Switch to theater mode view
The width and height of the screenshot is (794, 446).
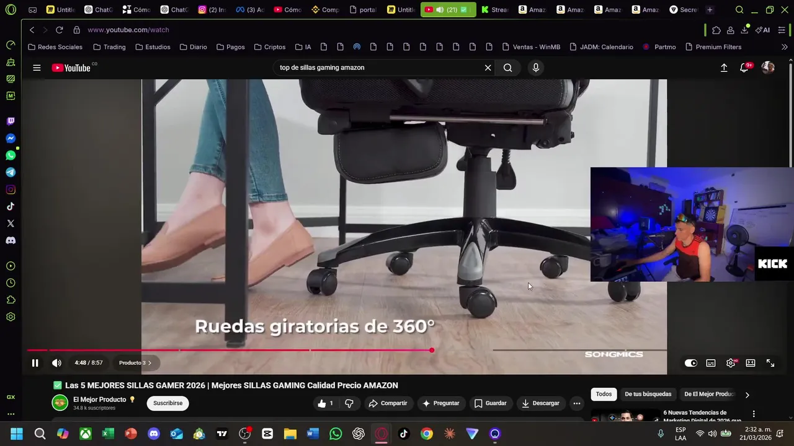(x=751, y=363)
